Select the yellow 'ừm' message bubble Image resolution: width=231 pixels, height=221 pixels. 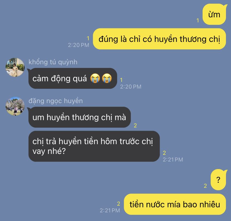(x=214, y=15)
